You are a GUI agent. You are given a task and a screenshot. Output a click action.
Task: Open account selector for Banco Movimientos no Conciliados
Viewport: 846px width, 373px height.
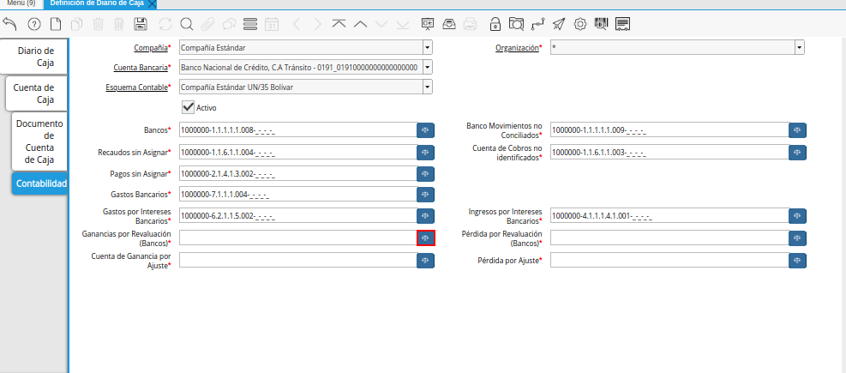(x=797, y=130)
